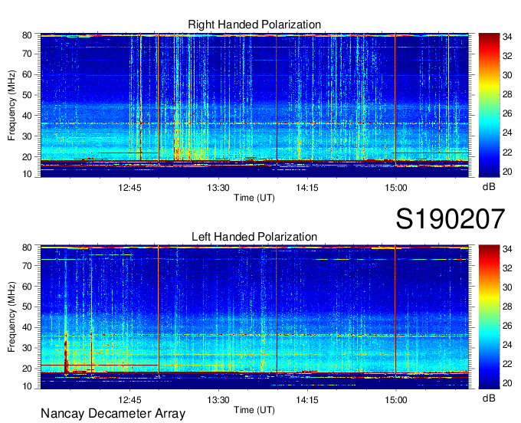Click the 20 MHz tick on left-handed plot
521x423 pixels.
(x=27, y=369)
